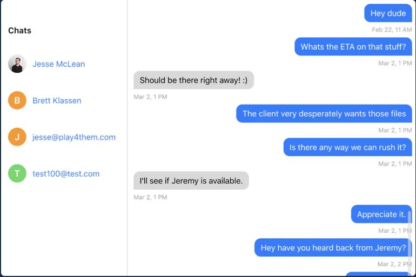Image resolution: width=416 pixels, height=277 pixels.
Task: Open the Jesse McLean chat
Action: pos(58,64)
